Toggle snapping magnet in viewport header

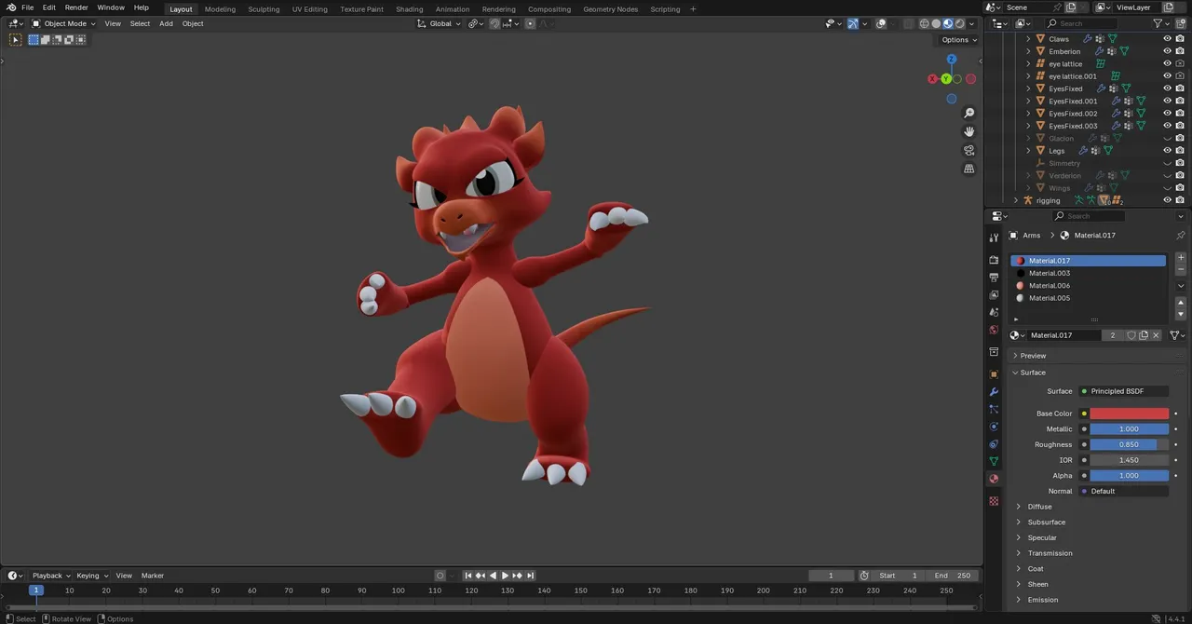click(494, 23)
